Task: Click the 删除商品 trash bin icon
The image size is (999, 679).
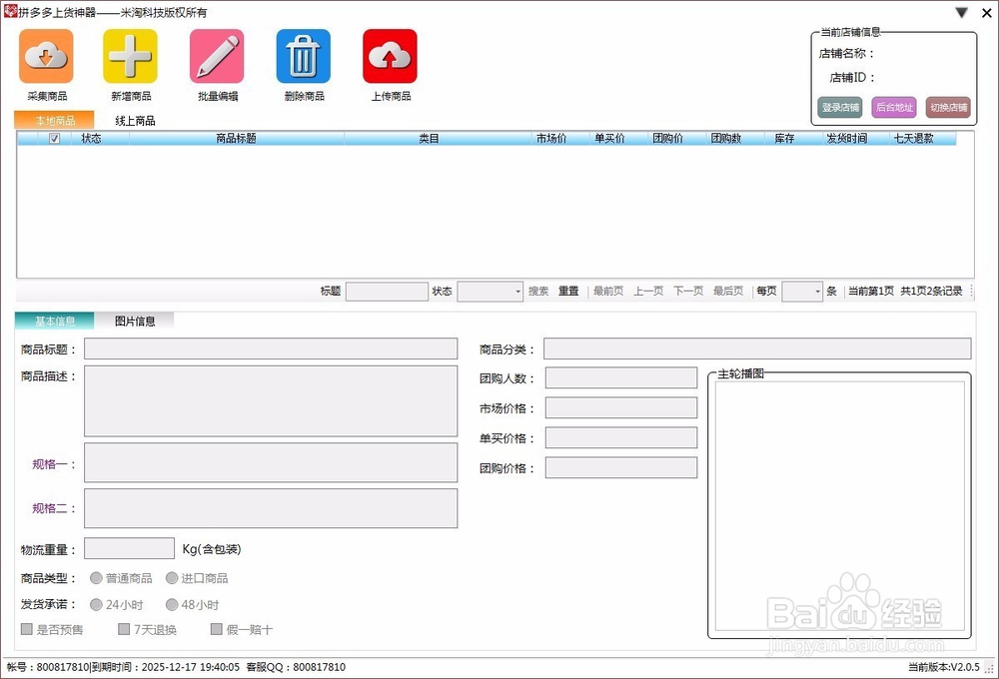Action: coord(304,56)
